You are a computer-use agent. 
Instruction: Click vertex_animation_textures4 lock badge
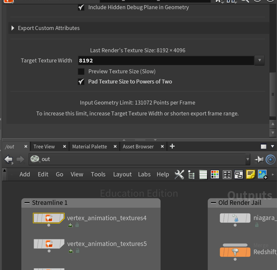click(77, 225)
